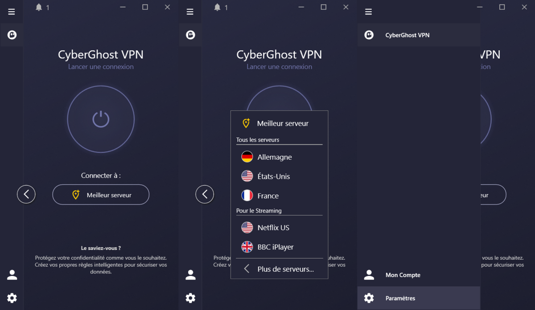535x310 pixels.
Task: Collapse the hamburger menu in the right window
Action: tap(368, 12)
